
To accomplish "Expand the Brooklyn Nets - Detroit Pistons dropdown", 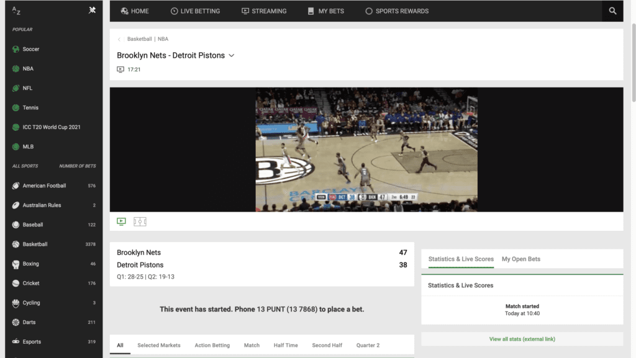I will click(x=231, y=55).
